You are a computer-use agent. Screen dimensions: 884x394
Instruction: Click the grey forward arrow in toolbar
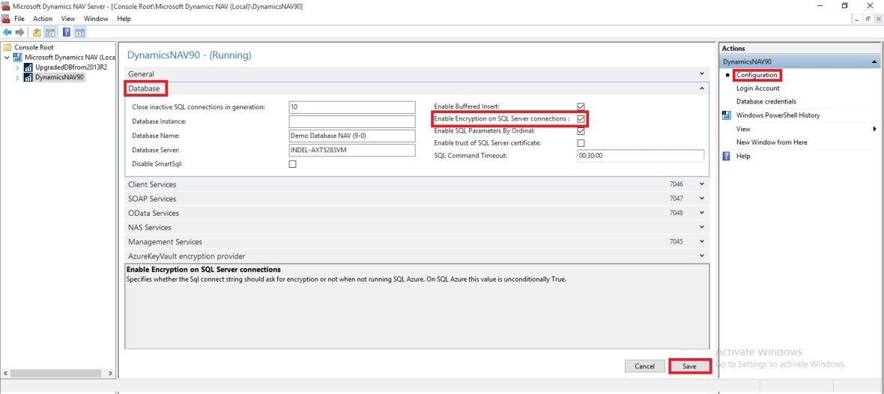(x=19, y=32)
